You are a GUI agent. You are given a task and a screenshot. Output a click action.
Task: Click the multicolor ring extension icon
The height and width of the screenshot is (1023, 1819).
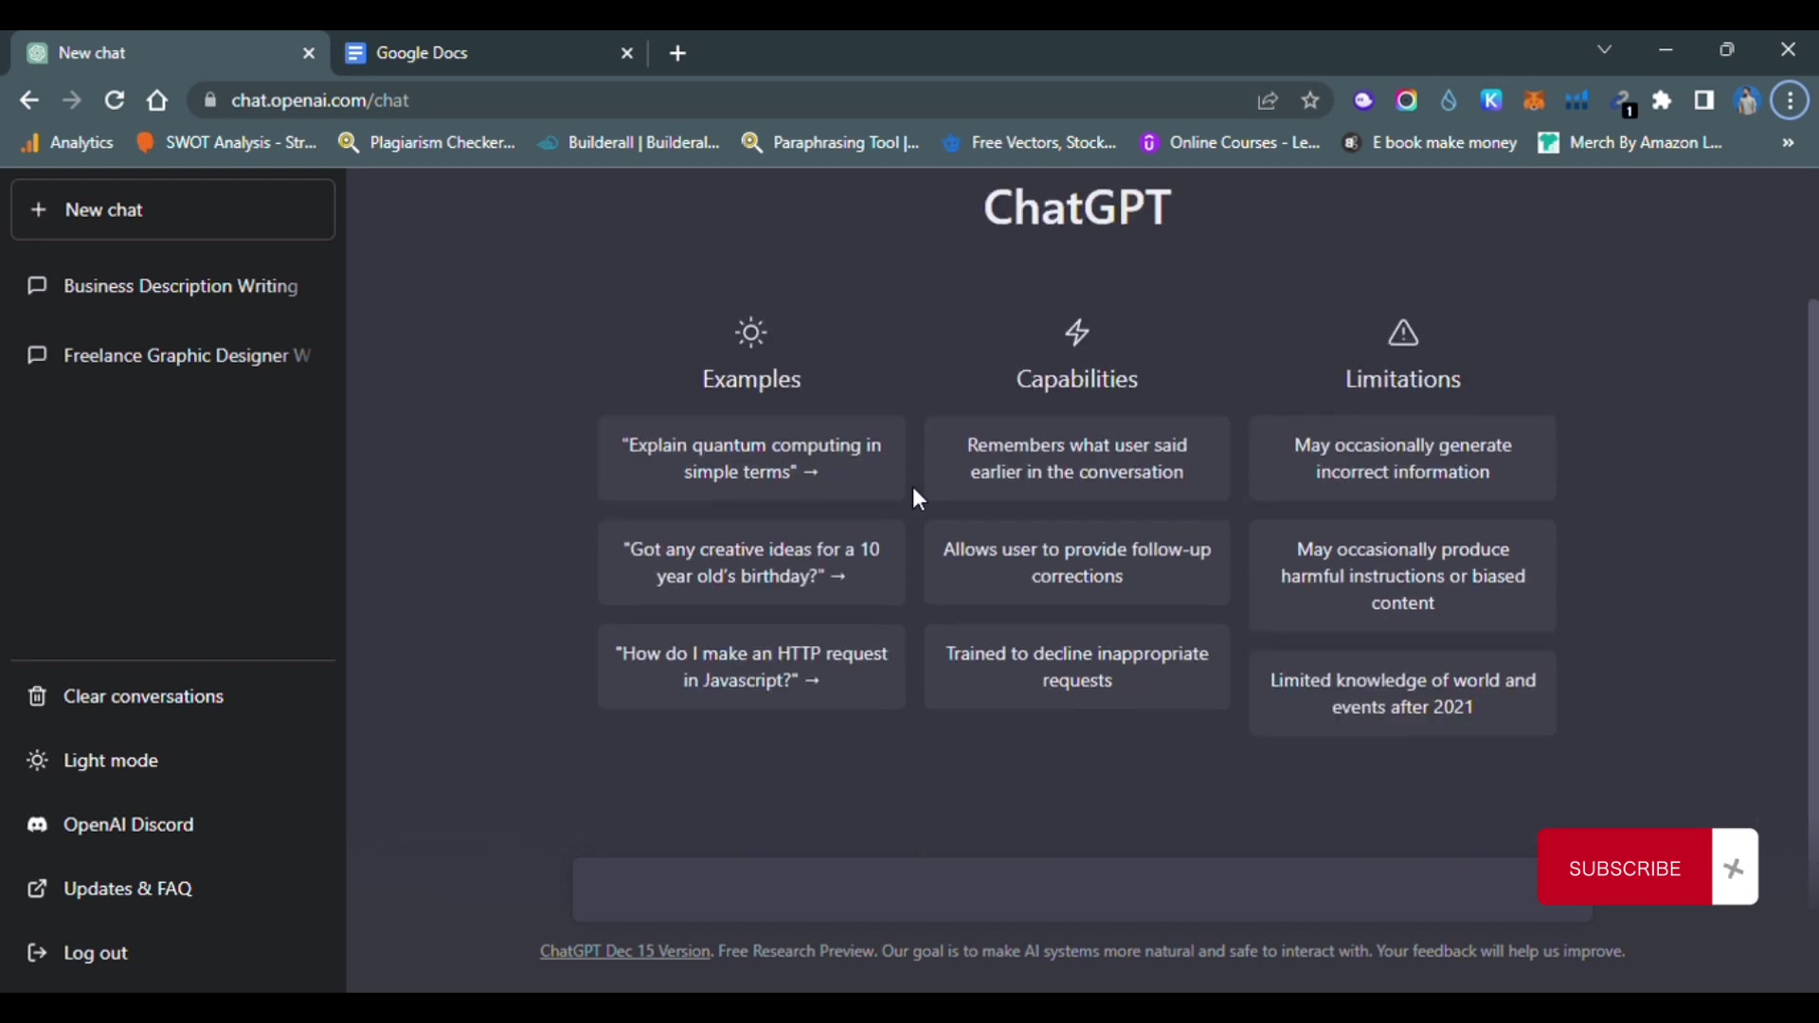coord(1407,100)
